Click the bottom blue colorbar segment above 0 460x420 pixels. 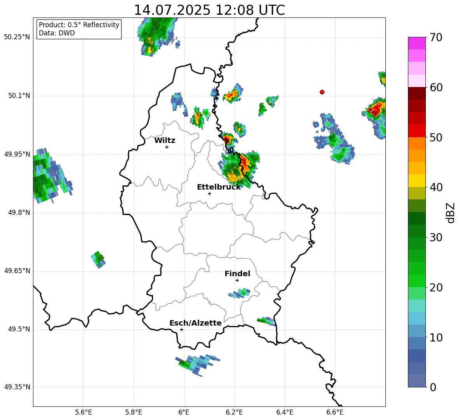point(416,381)
